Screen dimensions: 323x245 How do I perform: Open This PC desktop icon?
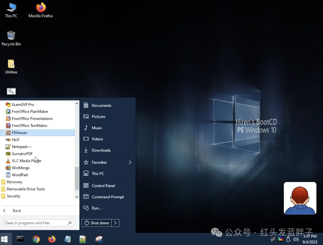11,10
